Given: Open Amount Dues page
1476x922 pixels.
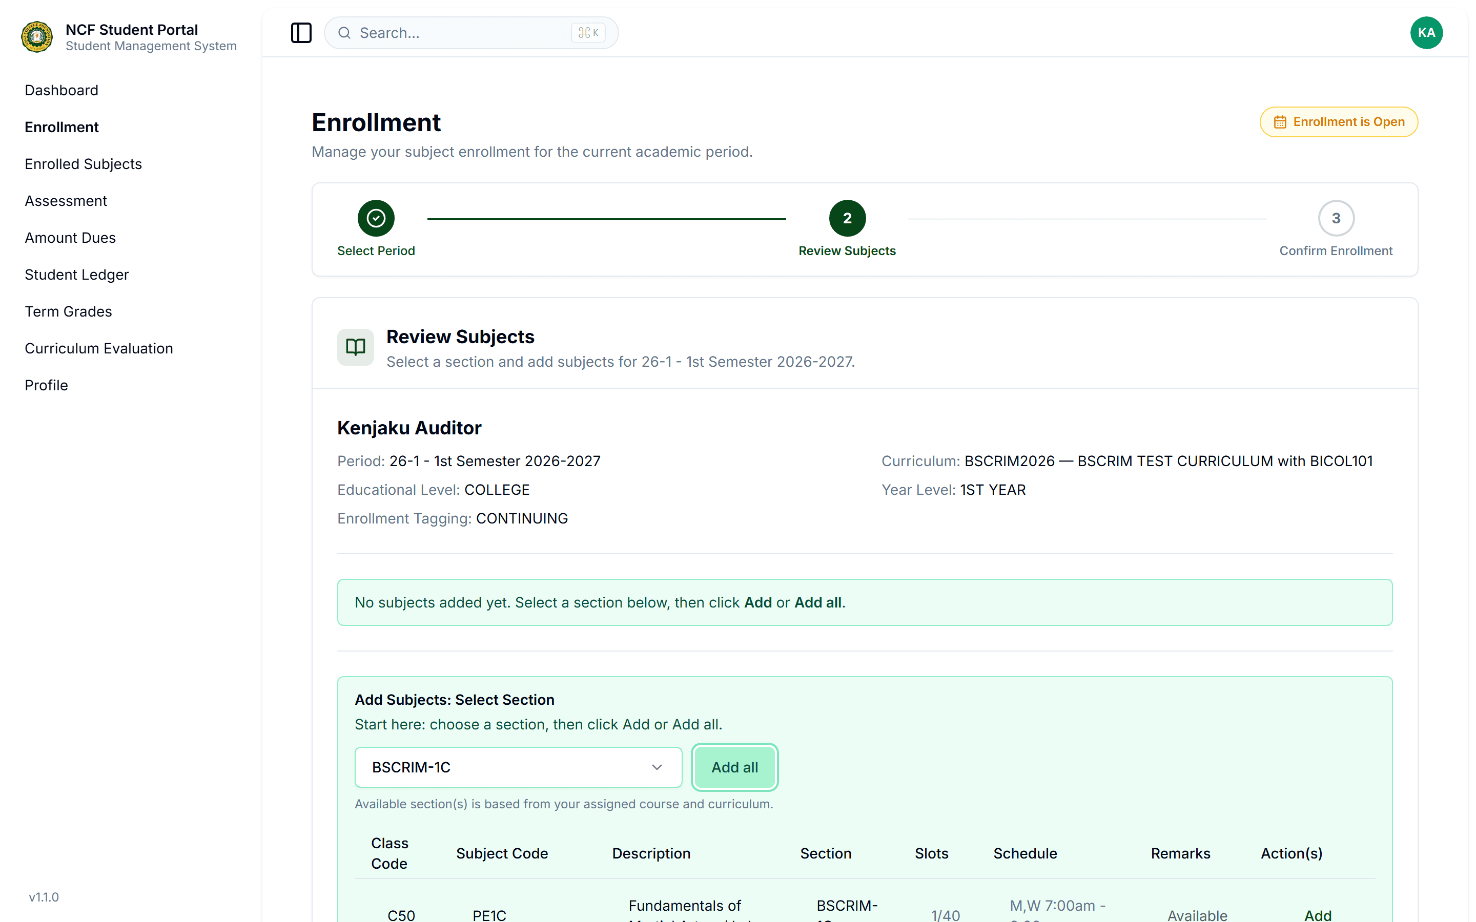Looking at the screenshot, I should tap(70, 238).
